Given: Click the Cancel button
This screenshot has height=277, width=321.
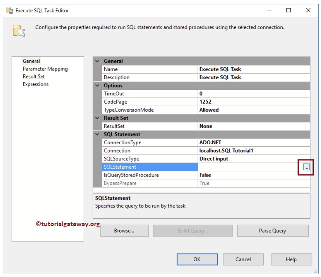Looking at the screenshot, I should [x=243, y=260].
